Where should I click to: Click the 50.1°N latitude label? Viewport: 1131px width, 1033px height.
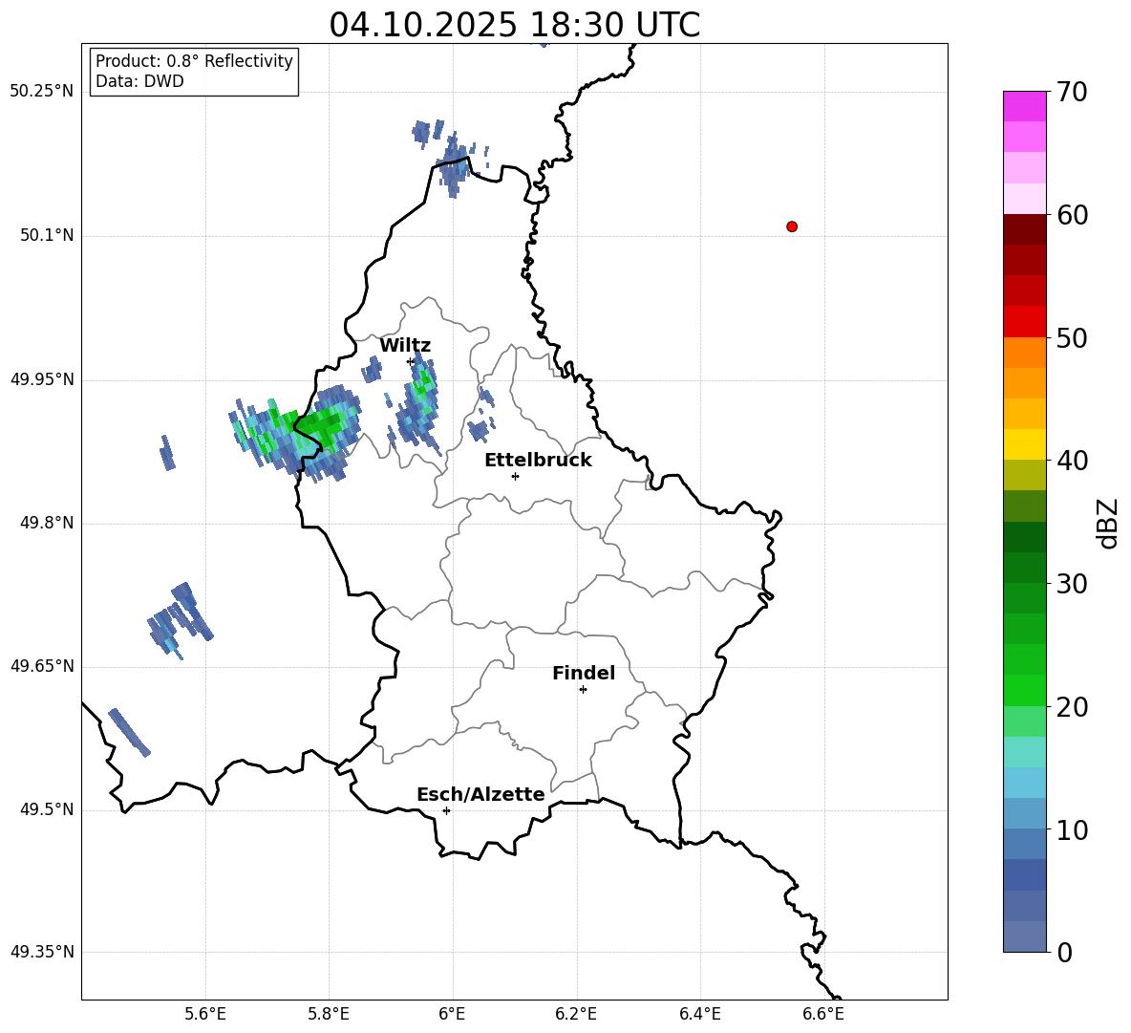click(x=47, y=236)
